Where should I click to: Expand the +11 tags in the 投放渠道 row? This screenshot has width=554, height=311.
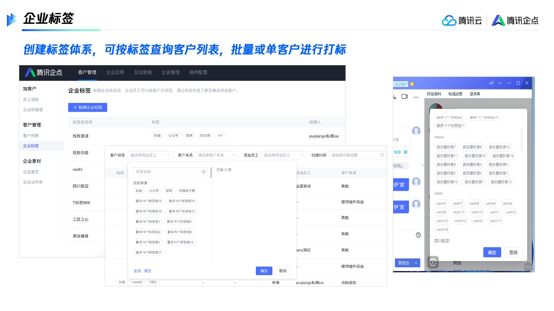(220, 136)
